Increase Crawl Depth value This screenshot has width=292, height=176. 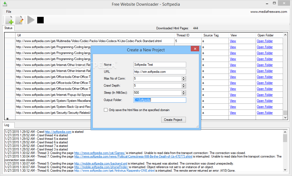pyautogui.click(x=184, y=85)
